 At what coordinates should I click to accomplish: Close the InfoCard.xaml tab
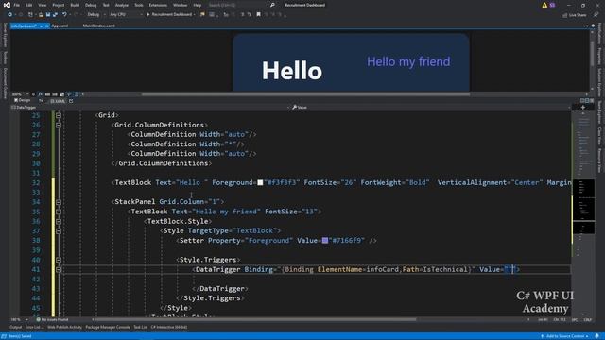coord(46,25)
